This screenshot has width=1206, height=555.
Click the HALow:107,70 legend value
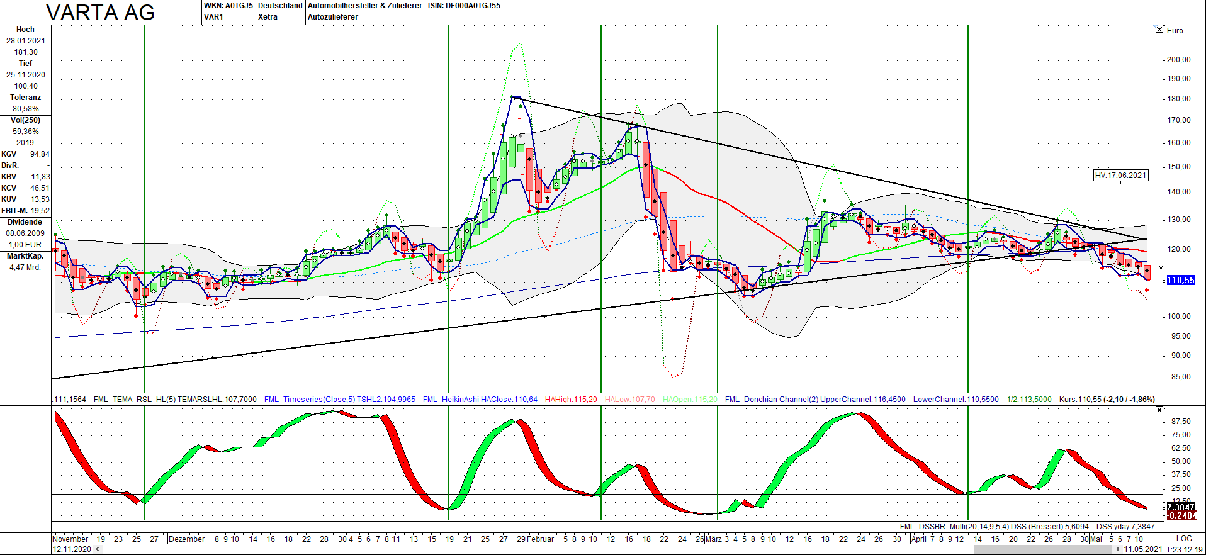tap(629, 400)
